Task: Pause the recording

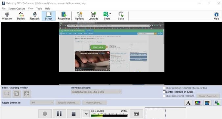Action: click(x=59, y=114)
